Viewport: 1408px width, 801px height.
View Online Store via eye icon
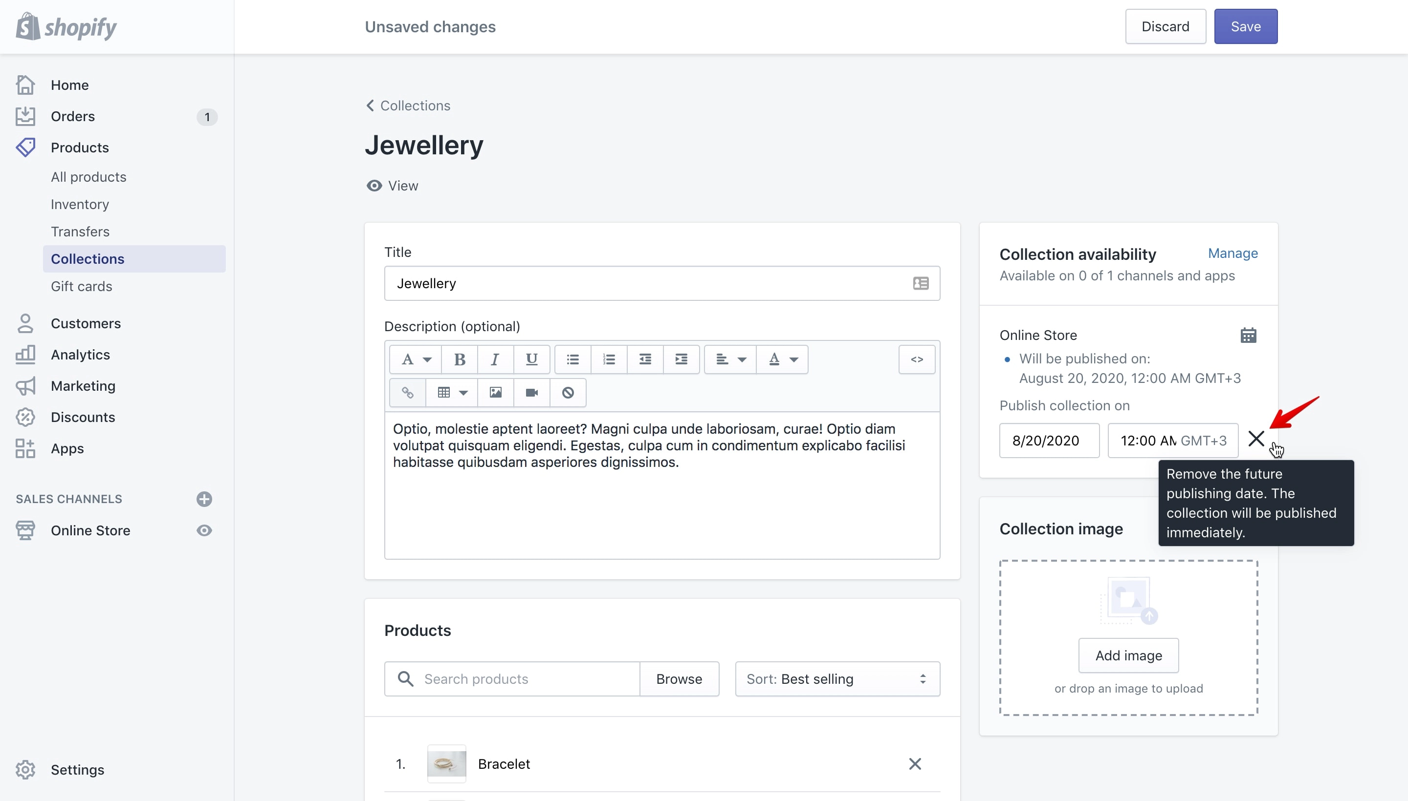pyautogui.click(x=204, y=530)
